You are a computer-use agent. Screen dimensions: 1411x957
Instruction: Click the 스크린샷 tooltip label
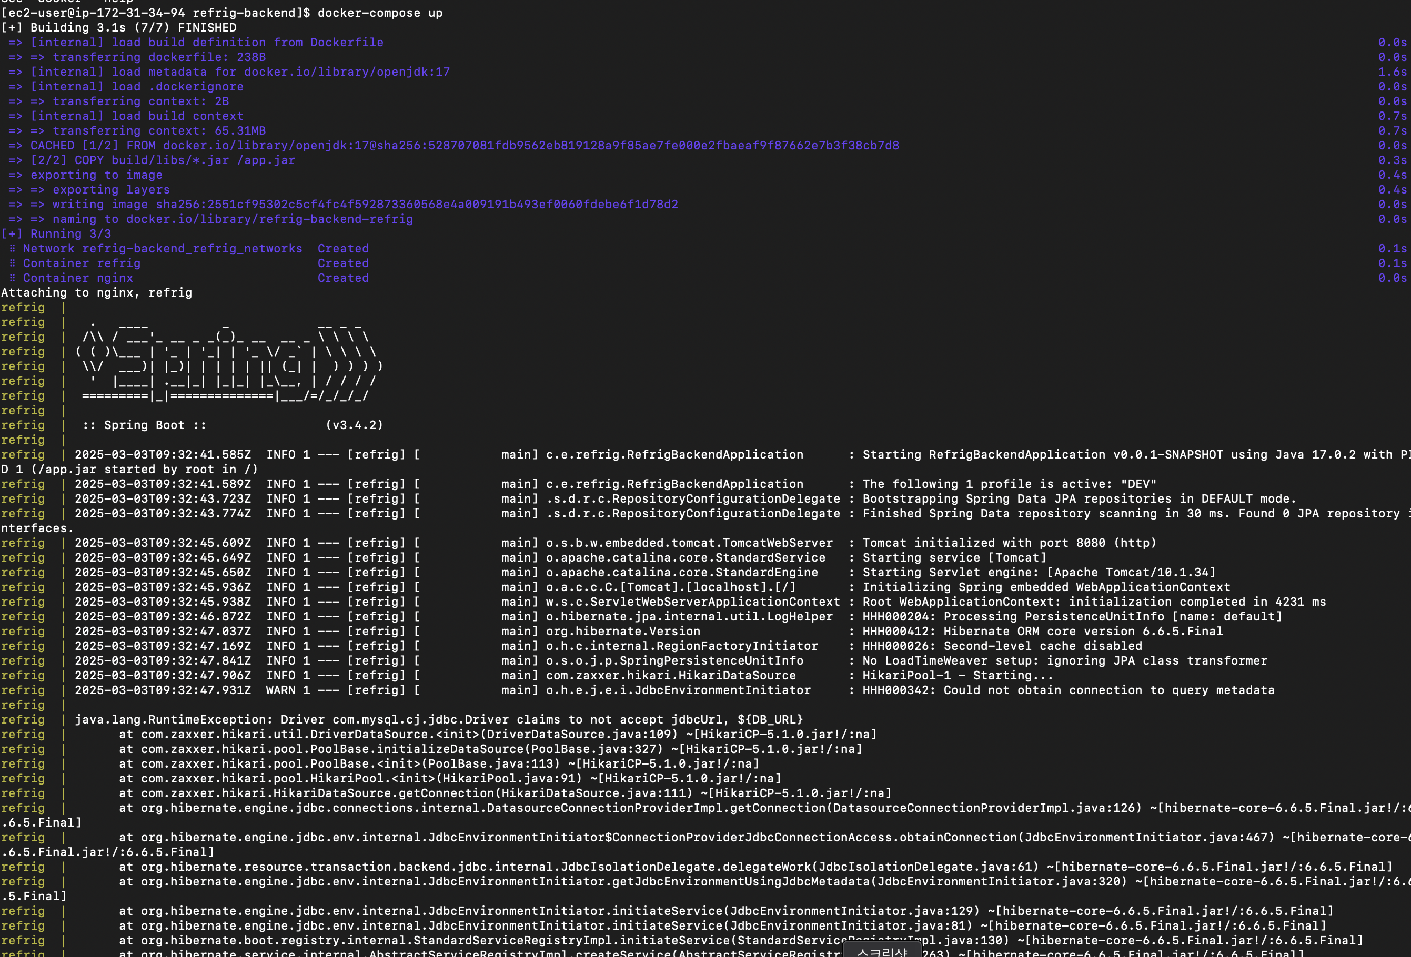(x=882, y=952)
